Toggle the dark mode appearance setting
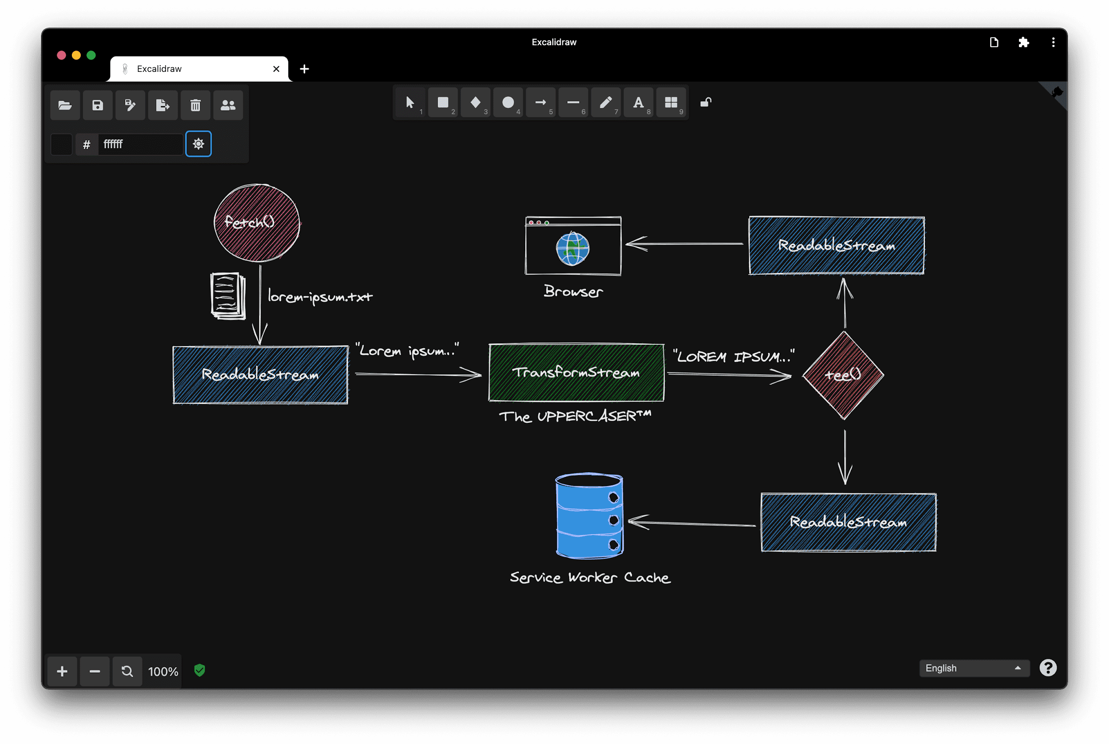The width and height of the screenshot is (1109, 744). click(x=197, y=144)
